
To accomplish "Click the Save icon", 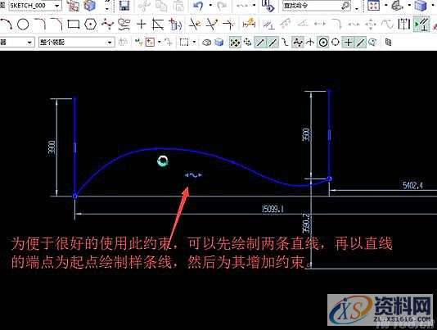I will [x=124, y=6].
